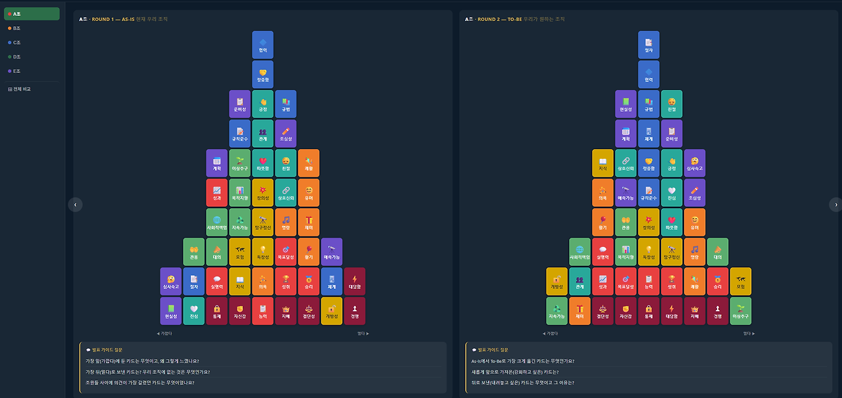Select the 예측가능 card in AS-IS pyramid
The width and height of the screenshot is (842, 398).
(x=332, y=252)
